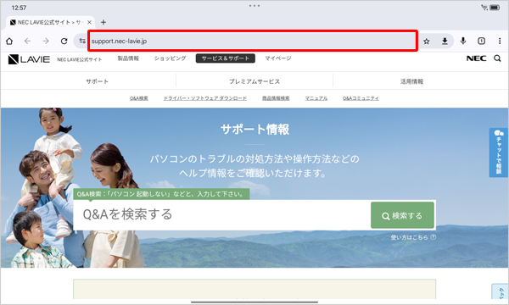Open the tab switcher icon
Image resolution: width=509 pixels, height=305 pixels.
481,41
